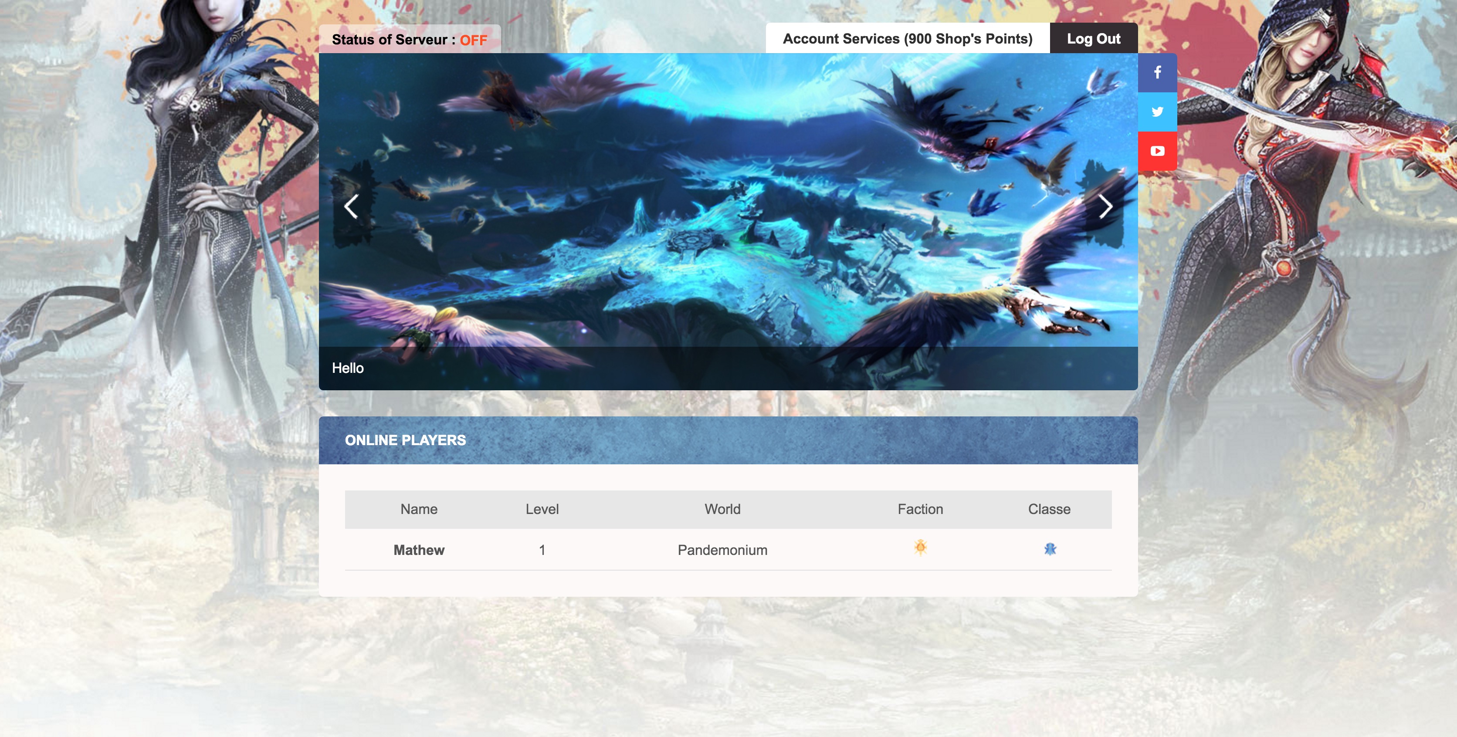
Task: Click the Hello slide caption
Action: tap(348, 368)
